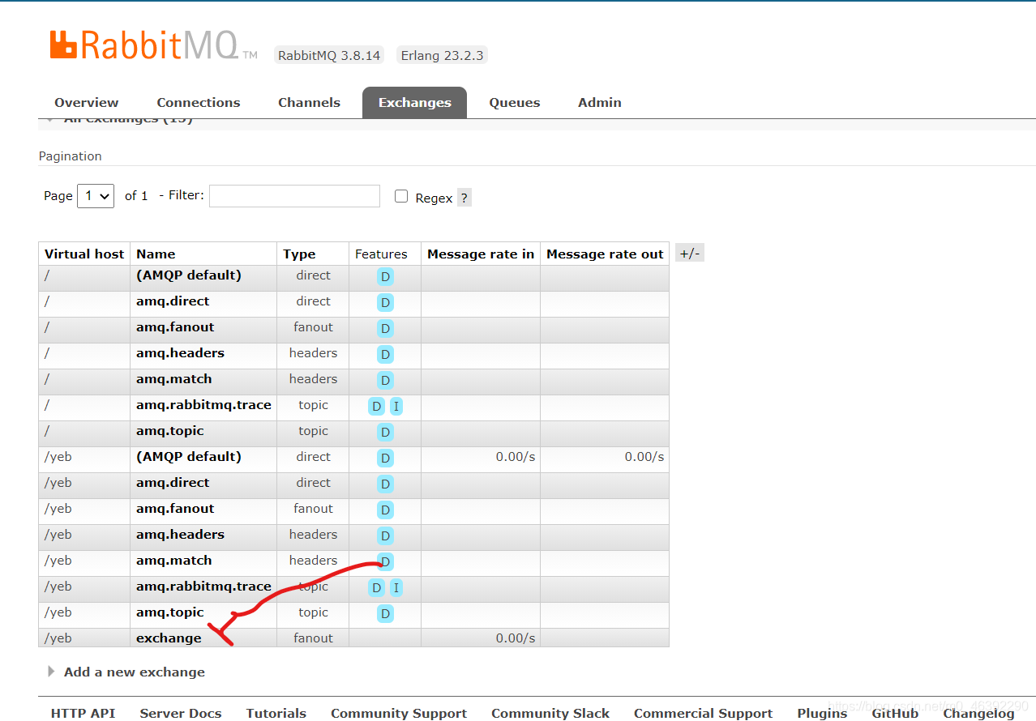Open the Plugins footer link
1036x721 pixels.
point(822,713)
